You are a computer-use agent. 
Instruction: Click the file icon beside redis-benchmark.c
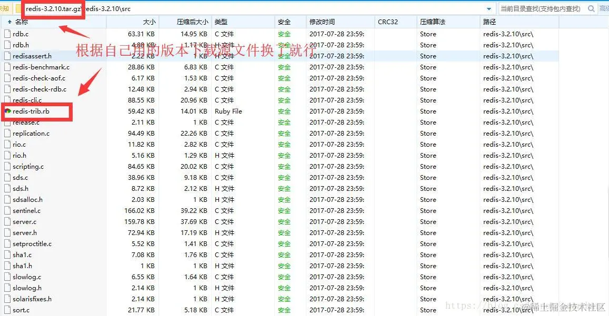pos(7,67)
